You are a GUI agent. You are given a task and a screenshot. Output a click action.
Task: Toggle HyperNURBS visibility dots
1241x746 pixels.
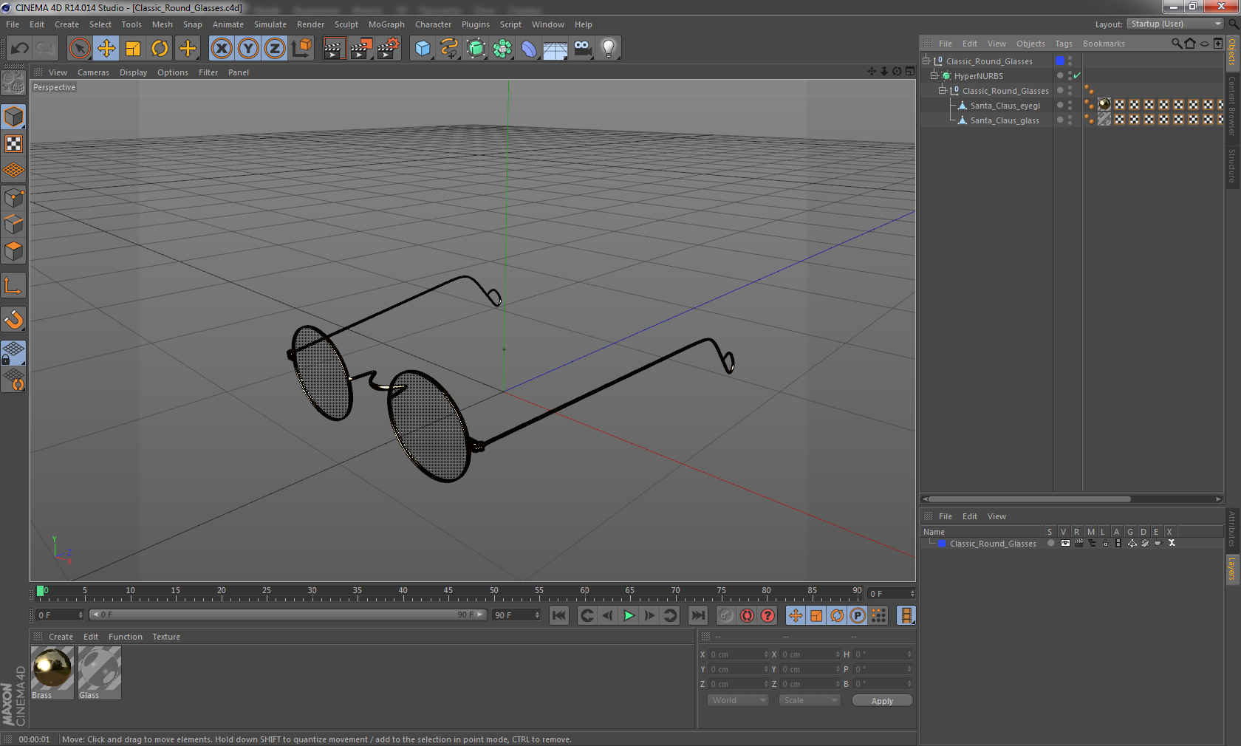coord(1070,75)
